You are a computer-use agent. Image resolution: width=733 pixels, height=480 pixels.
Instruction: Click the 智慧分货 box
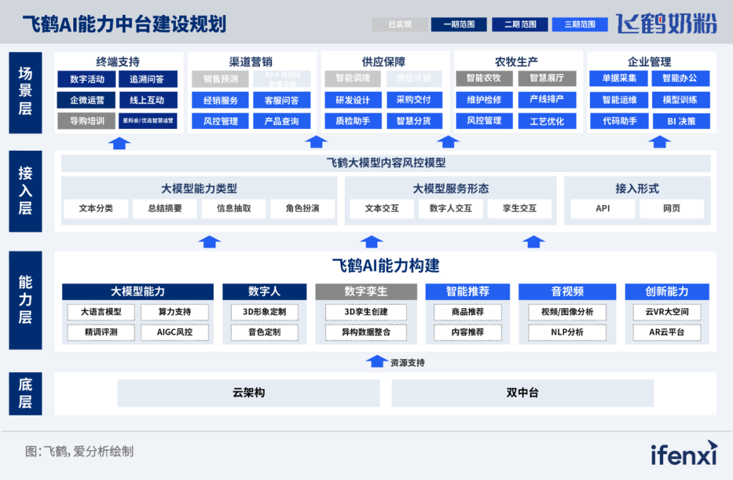click(414, 121)
